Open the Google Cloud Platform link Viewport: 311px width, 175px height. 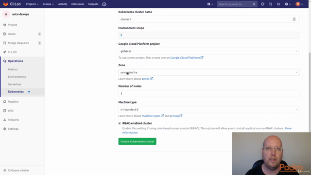click(x=185, y=57)
